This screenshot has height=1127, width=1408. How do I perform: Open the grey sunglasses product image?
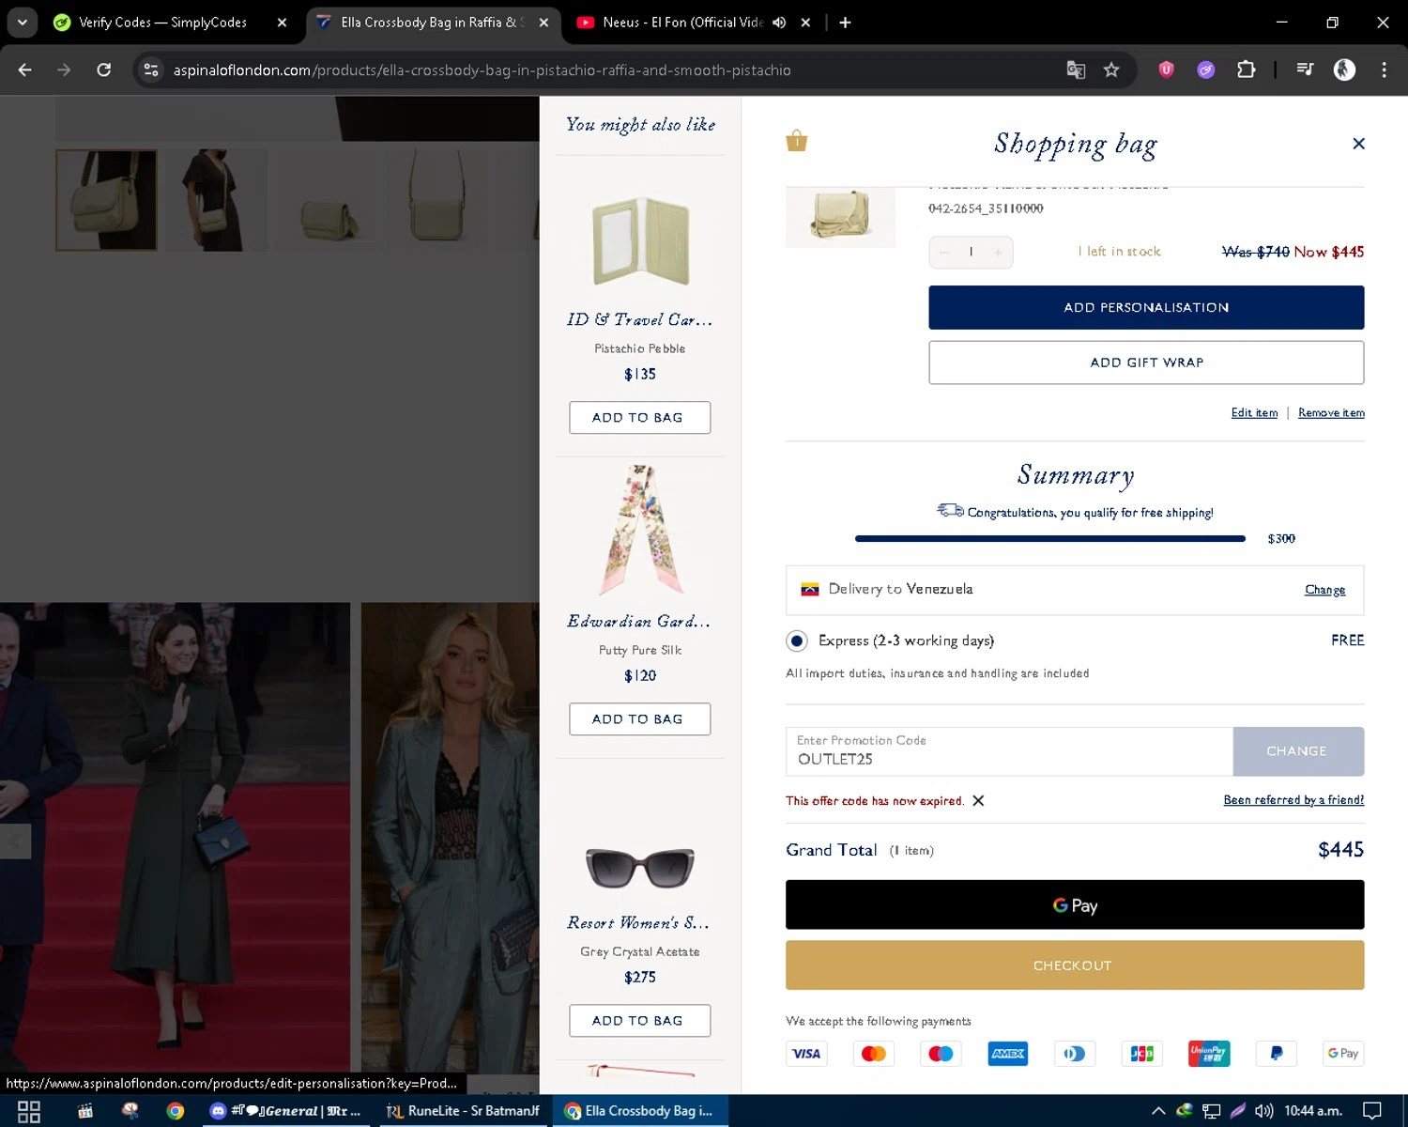[640, 867]
